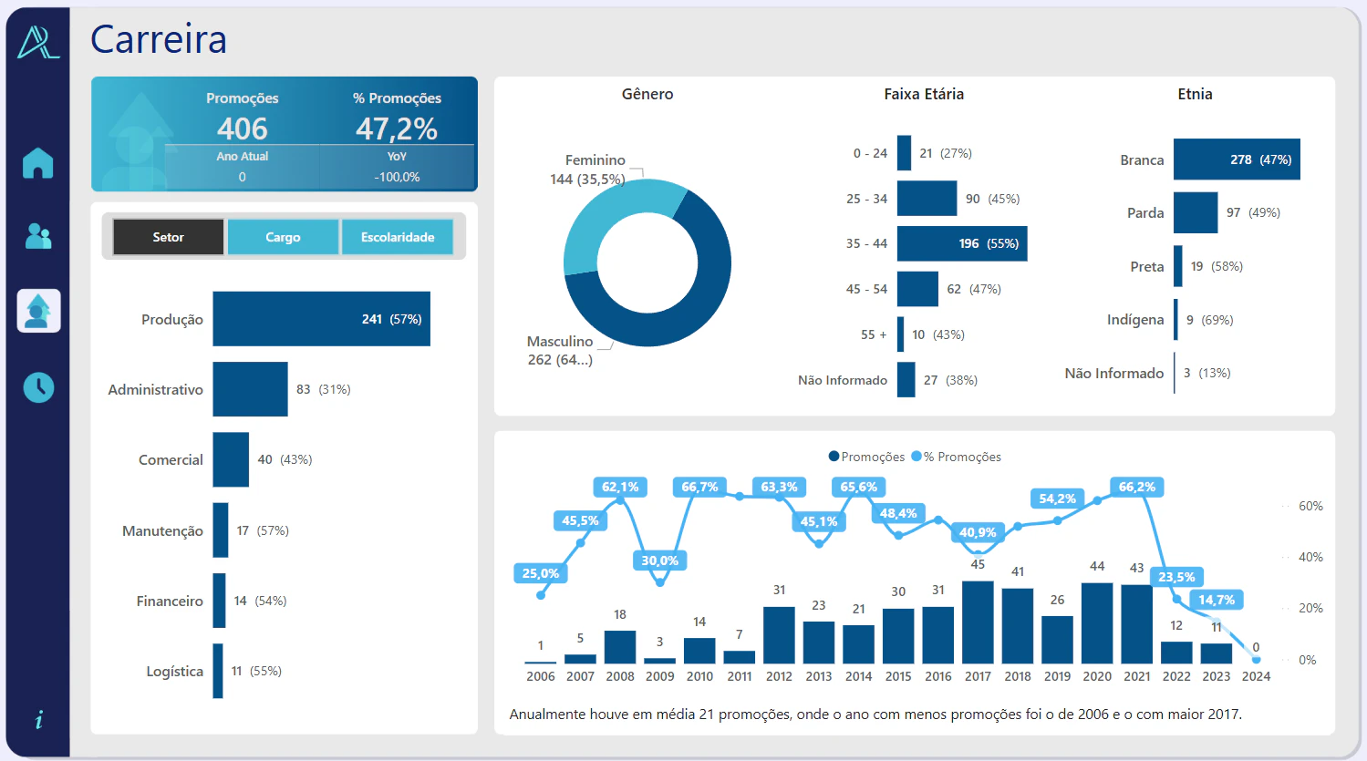Click the 66,2% data label
The width and height of the screenshot is (1367, 761).
tap(1136, 487)
